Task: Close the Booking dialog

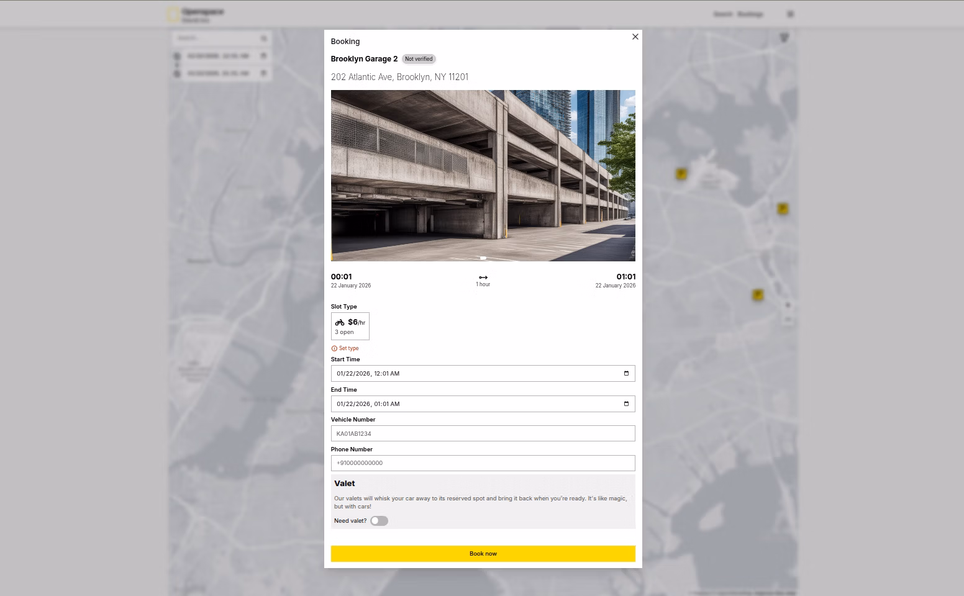Action: [x=635, y=37]
